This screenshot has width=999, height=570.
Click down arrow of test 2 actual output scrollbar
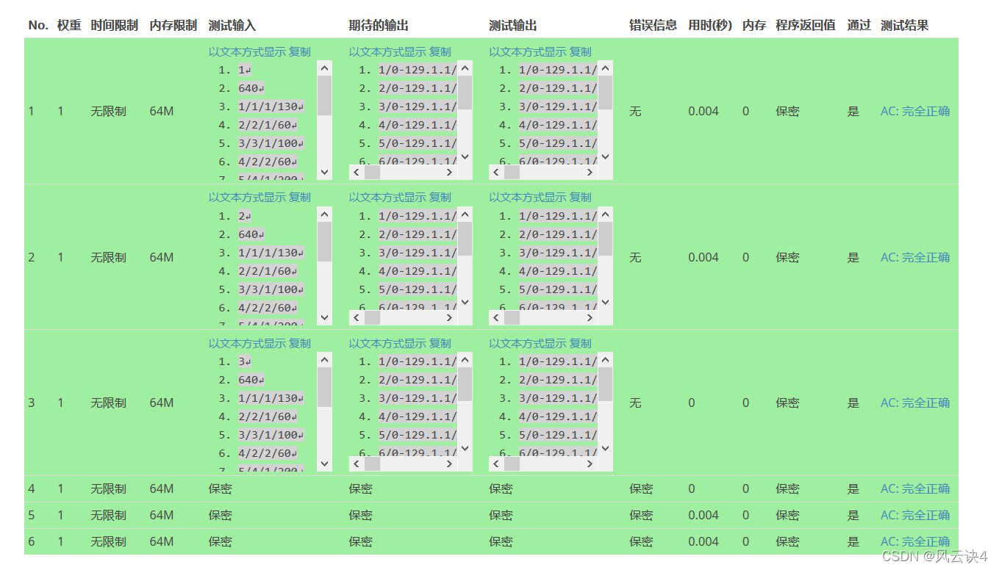click(606, 302)
